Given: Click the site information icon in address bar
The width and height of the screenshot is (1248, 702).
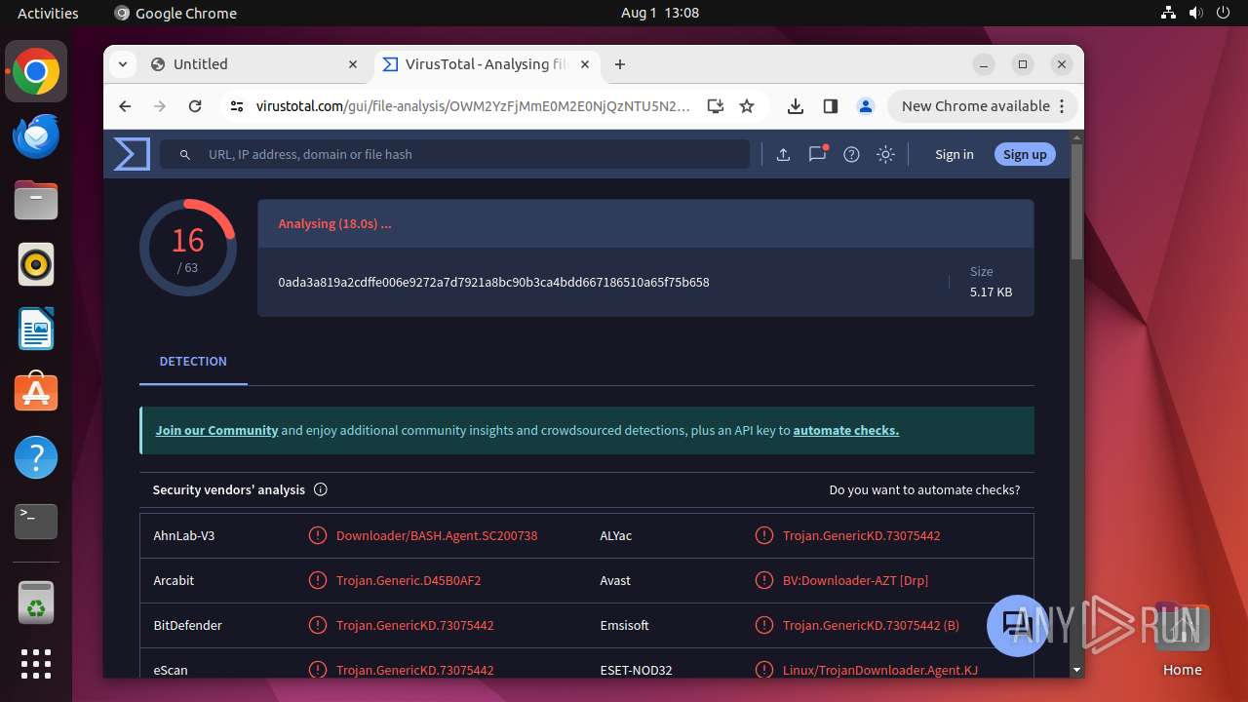Looking at the screenshot, I should 236,106.
